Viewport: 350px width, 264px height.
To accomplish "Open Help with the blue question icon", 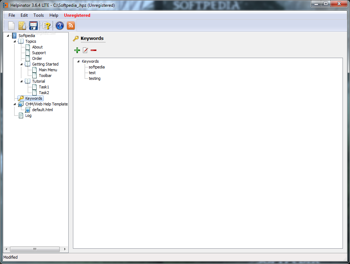I will [x=60, y=26].
